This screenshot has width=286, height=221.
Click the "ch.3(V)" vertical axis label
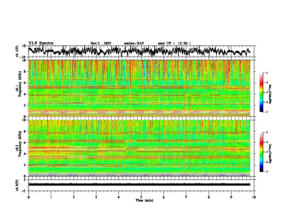click(x=17, y=185)
